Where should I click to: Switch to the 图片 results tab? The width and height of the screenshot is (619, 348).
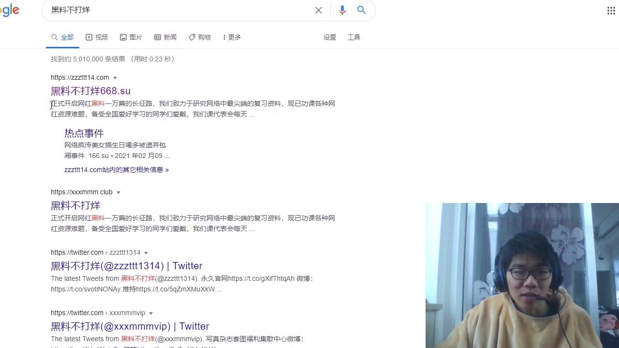[x=131, y=37]
